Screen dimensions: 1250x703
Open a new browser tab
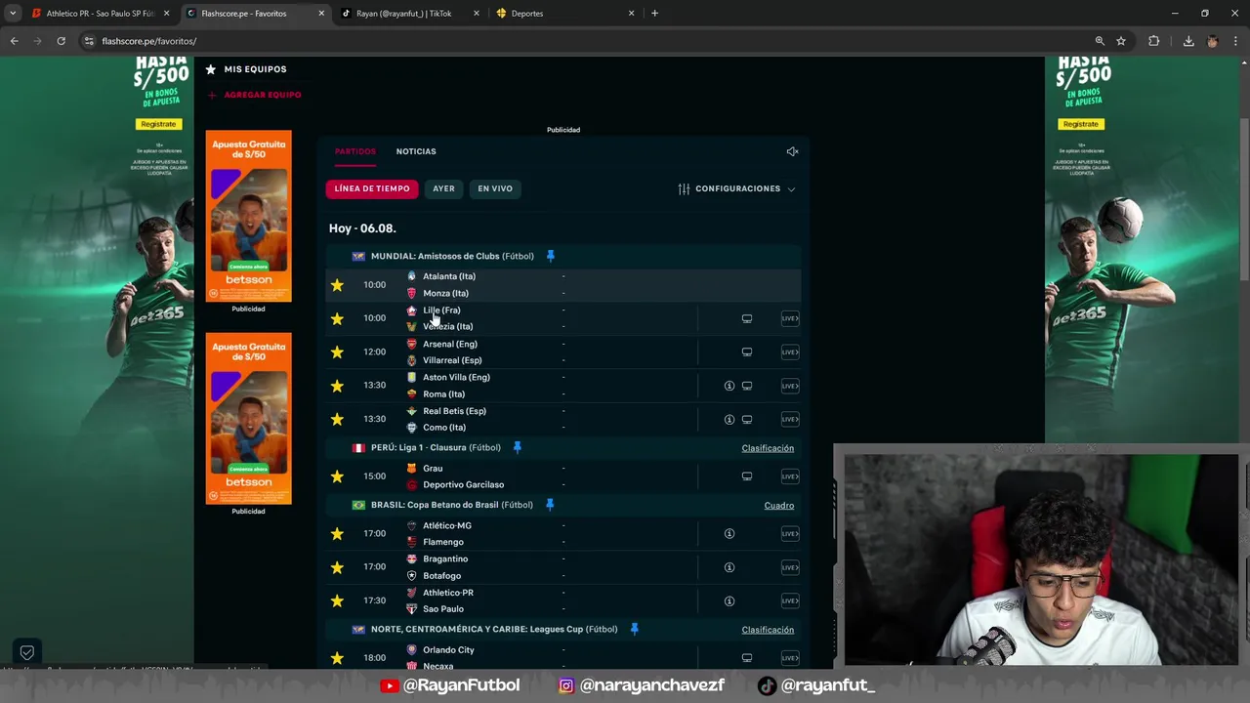point(654,14)
